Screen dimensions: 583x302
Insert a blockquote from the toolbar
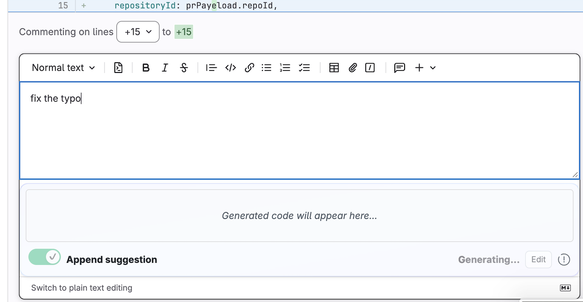[x=211, y=68]
